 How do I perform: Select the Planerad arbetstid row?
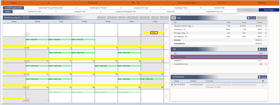tap(219, 57)
